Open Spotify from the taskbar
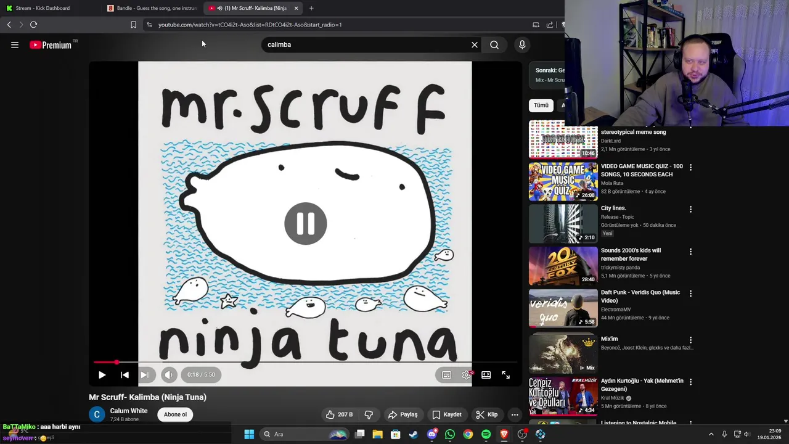This screenshot has width=789, height=444. (486, 434)
